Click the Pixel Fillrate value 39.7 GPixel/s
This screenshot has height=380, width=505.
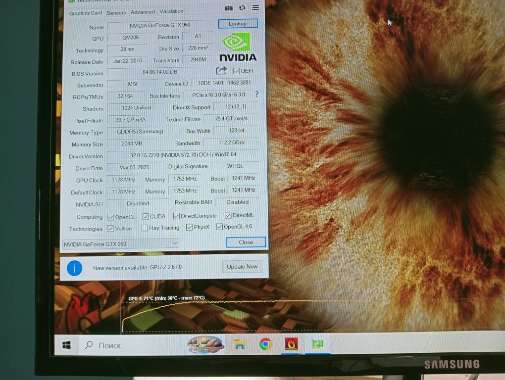click(131, 120)
